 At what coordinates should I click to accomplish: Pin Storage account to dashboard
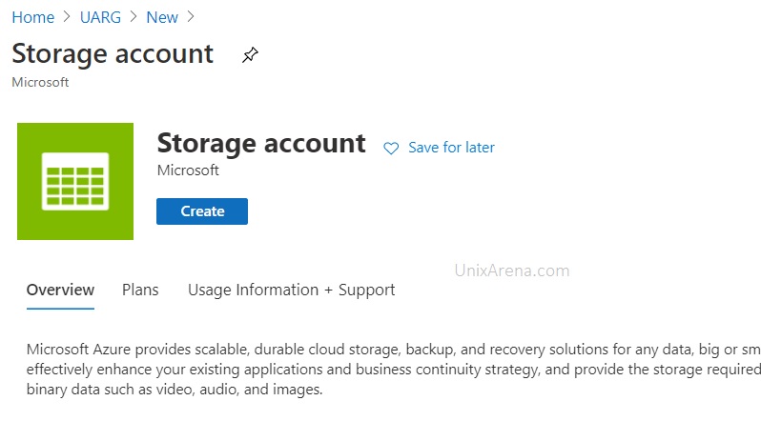[250, 55]
